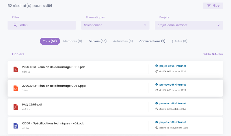
Task: Open the projet-cd66-intranet combo box
Action: (189, 25)
